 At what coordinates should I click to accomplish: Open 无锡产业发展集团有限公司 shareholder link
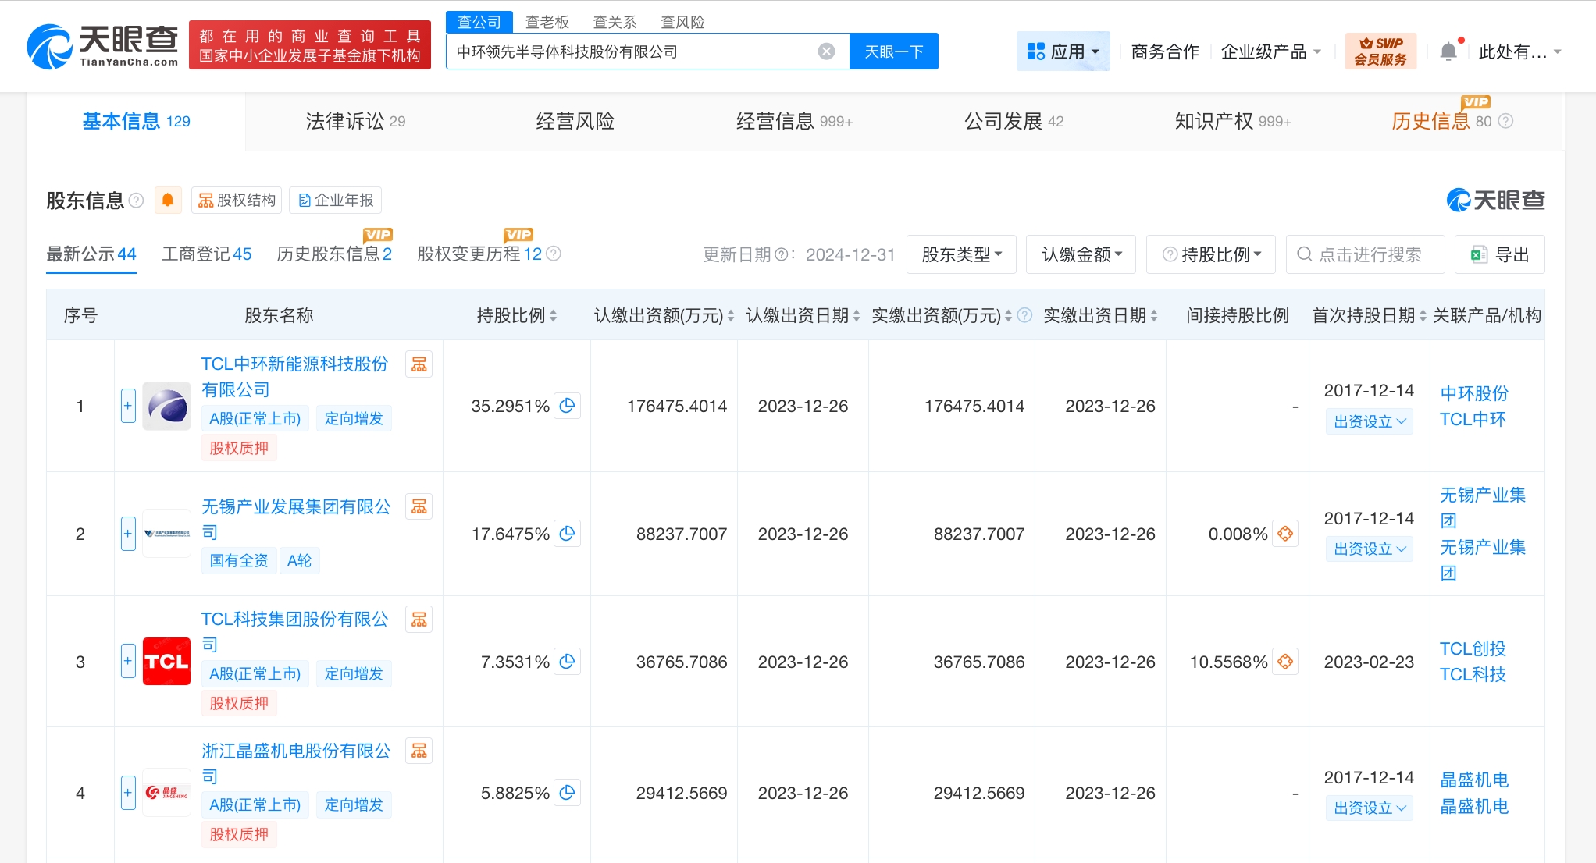click(295, 507)
